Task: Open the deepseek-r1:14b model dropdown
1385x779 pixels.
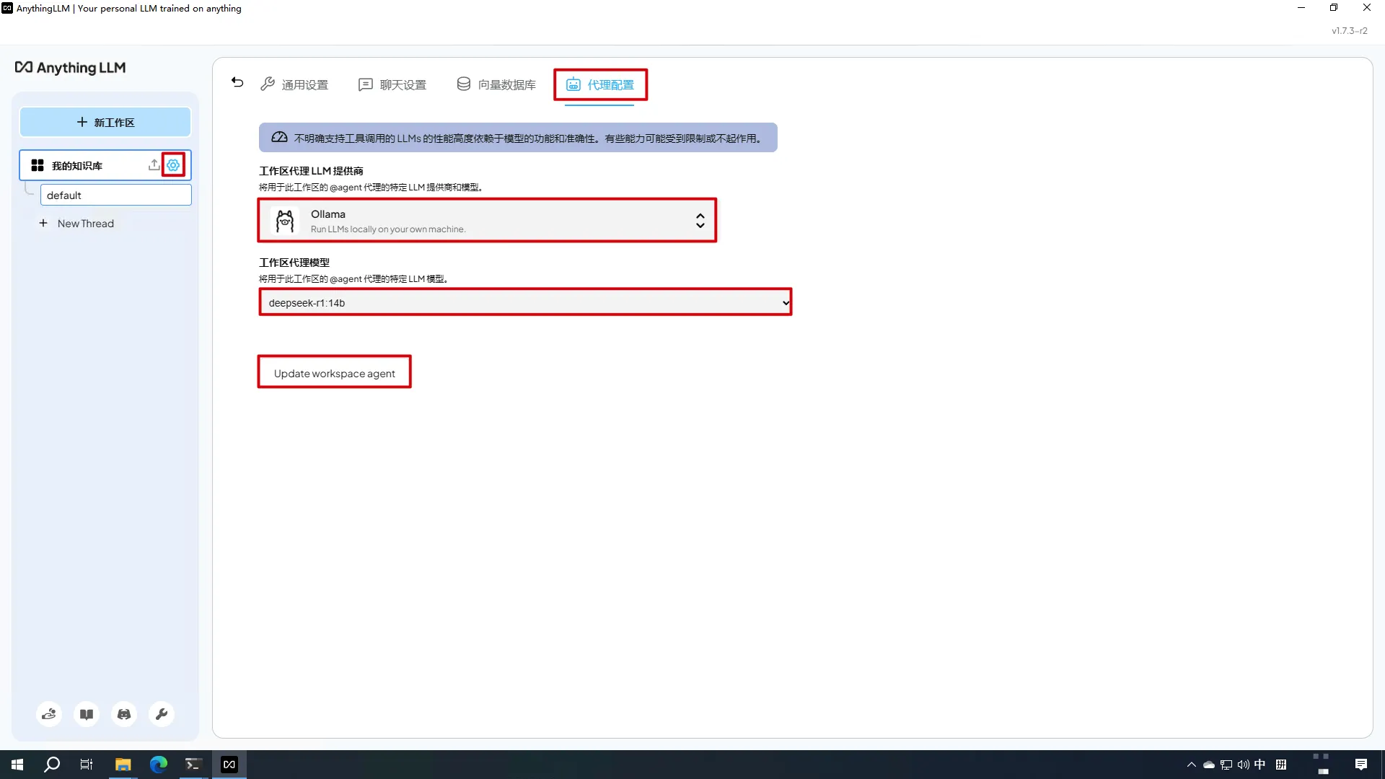Action: click(x=525, y=303)
